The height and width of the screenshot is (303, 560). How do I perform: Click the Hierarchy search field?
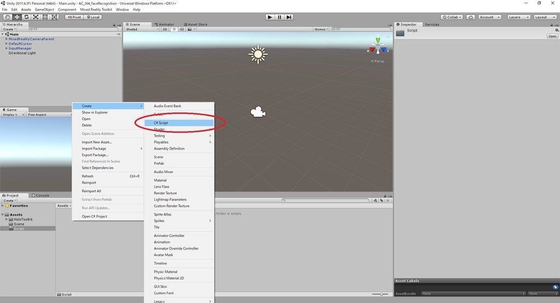pyautogui.click(x=73, y=29)
